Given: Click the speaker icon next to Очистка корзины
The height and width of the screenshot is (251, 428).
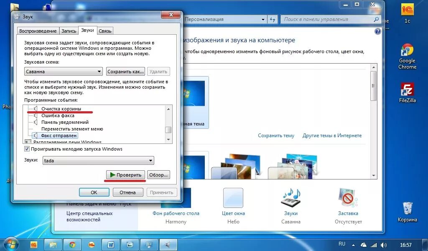Looking at the screenshot, I should 36,109.
